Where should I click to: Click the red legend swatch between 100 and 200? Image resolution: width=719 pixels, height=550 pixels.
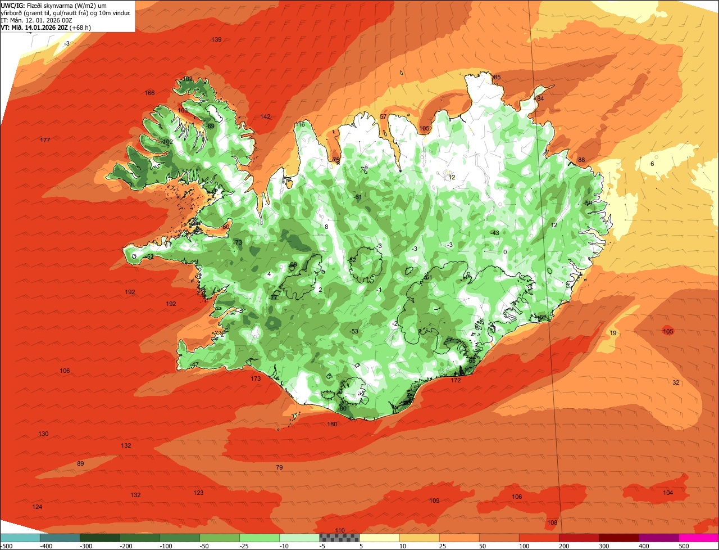pyautogui.click(x=539, y=538)
